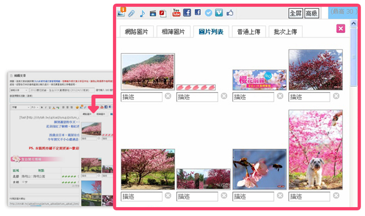Click the music note audio icon
Image resolution: width=365 pixels, height=216 pixels.
tap(142, 13)
